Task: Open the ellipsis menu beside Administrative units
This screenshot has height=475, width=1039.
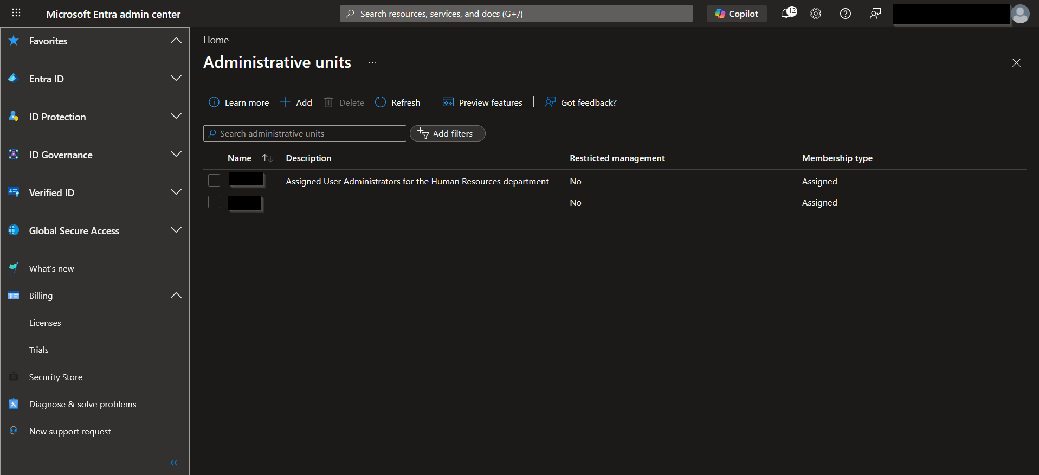Action: (x=372, y=63)
